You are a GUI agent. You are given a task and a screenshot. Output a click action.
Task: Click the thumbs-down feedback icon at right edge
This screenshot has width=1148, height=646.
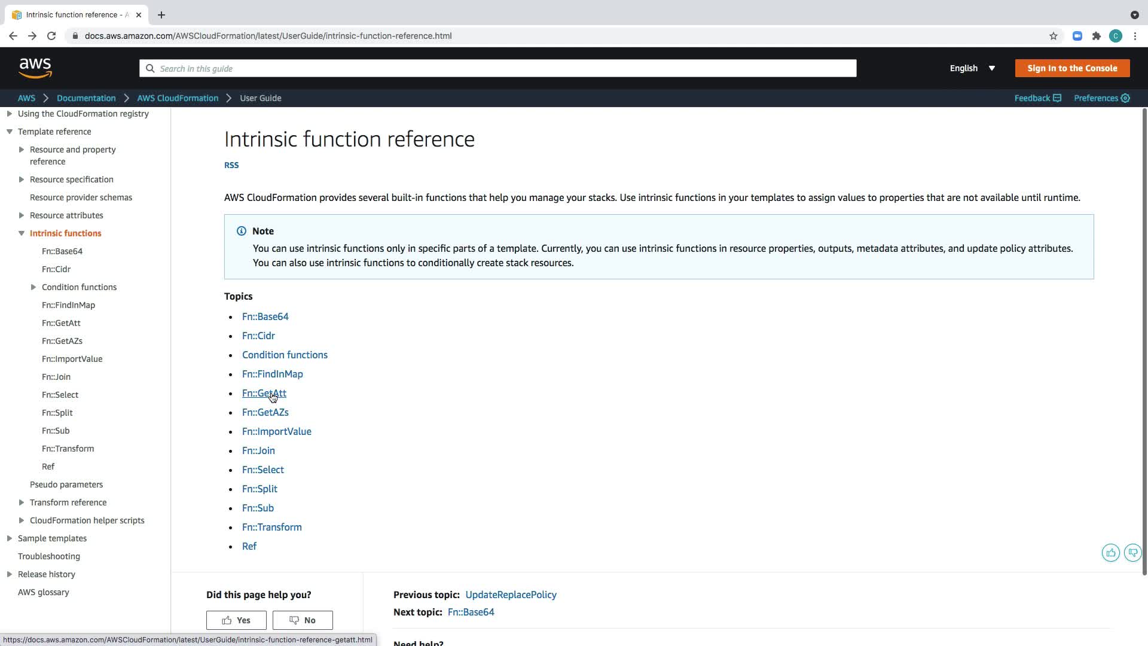[x=1132, y=553]
